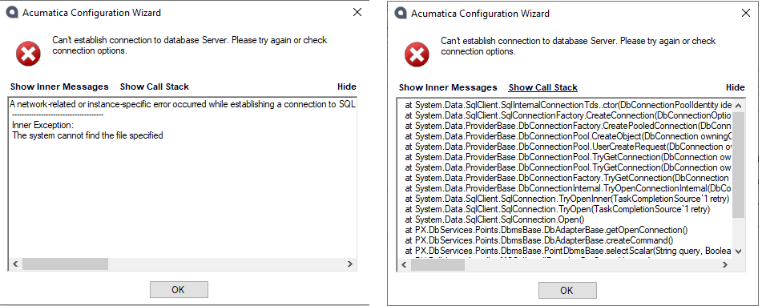
Task: Hide details in the left dialog
Action: 346,87
